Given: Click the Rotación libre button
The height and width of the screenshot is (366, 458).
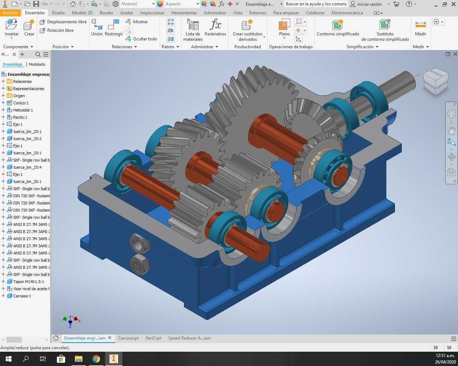Looking at the screenshot, I should (x=57, y=30).
